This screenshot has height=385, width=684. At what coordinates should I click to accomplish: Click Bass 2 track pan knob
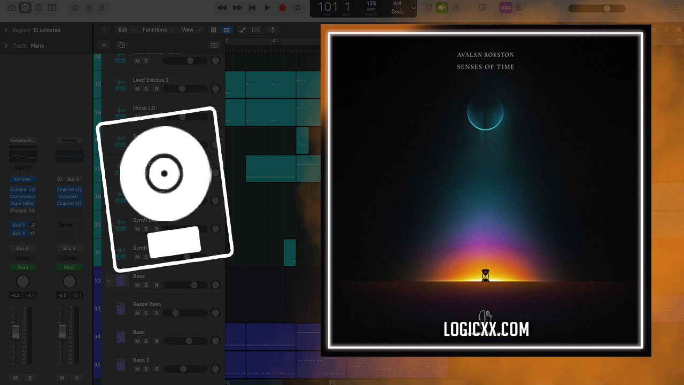click(x=215, y=369)
